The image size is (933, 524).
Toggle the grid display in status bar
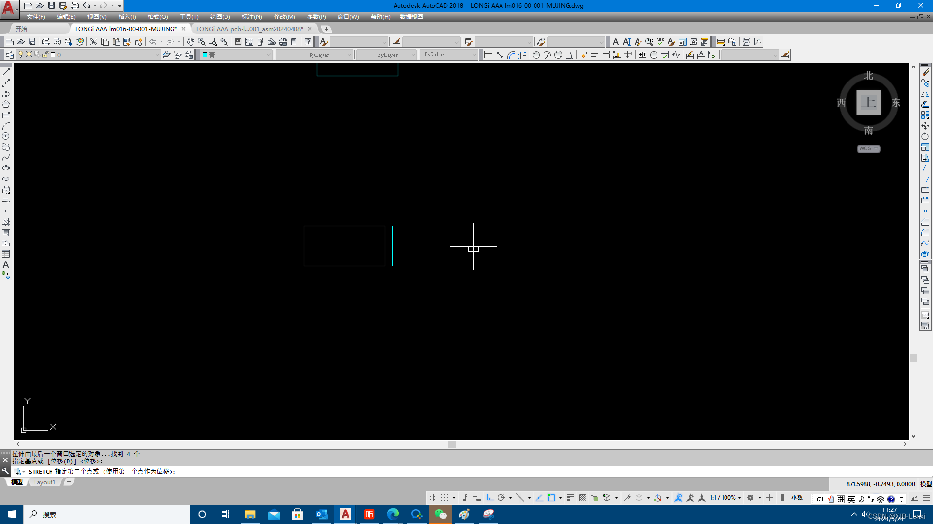coord(432,498)
